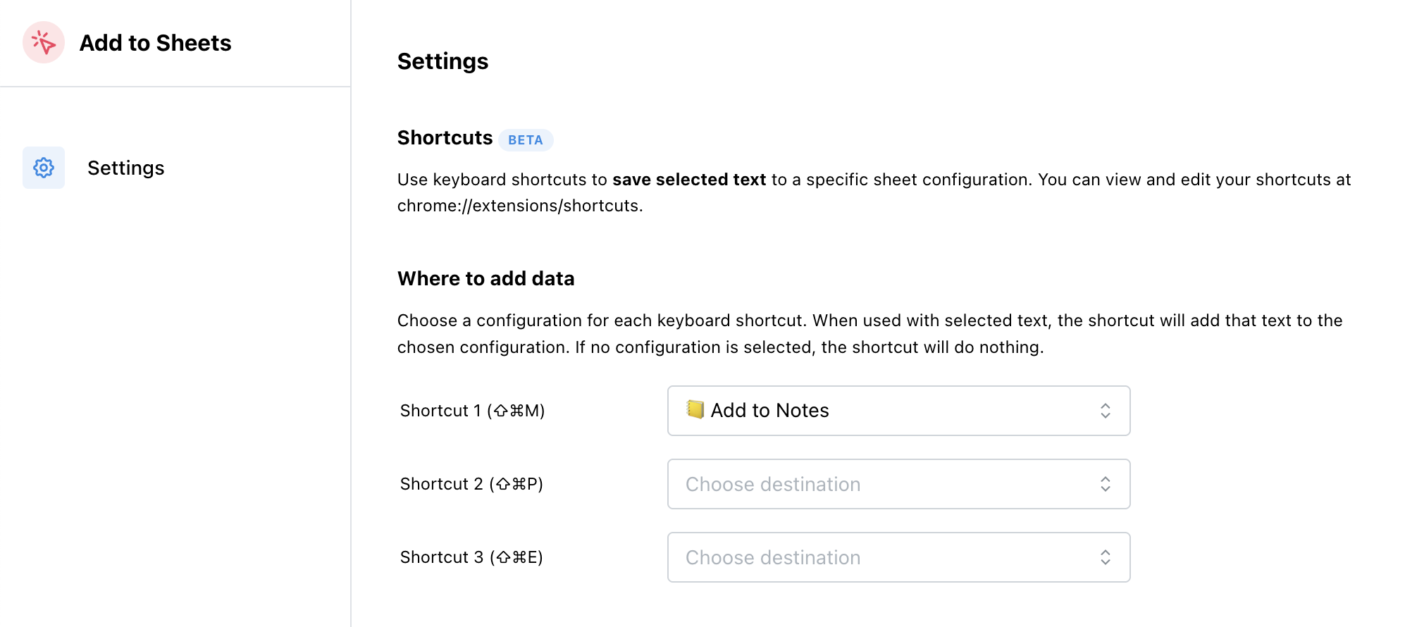Click the chrome://extensions/shortcuts text
This screenshot has width=1405, height=627.
click(x=519, y=206)
